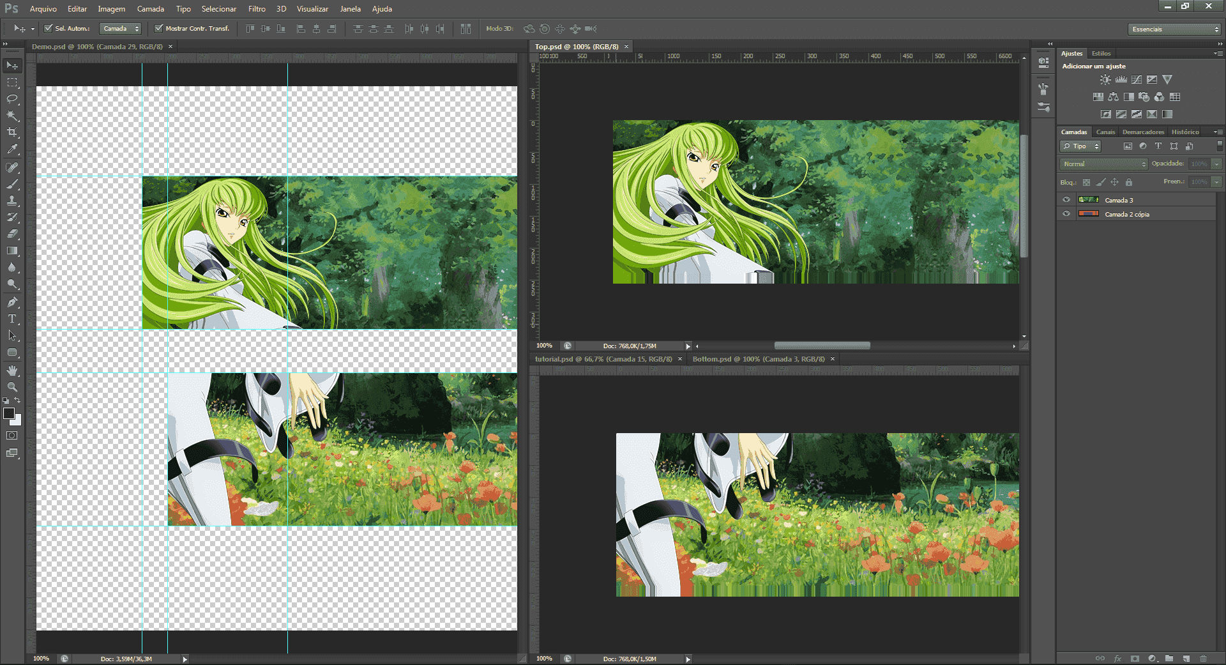
Task: Toggle the Sel. Autom. checkbox
Action: [48, 29]
